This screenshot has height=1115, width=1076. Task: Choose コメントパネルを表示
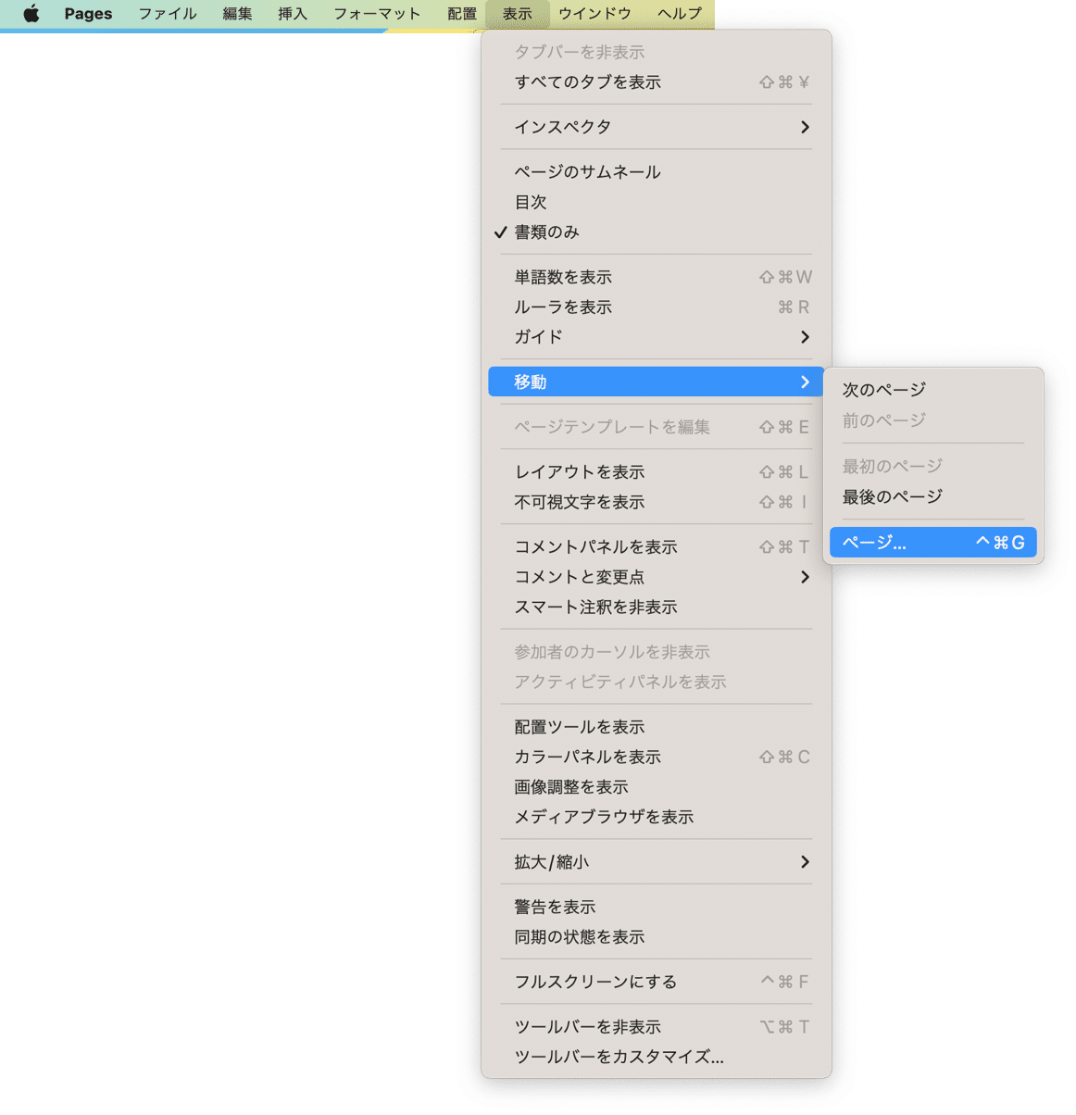[657, 547]
